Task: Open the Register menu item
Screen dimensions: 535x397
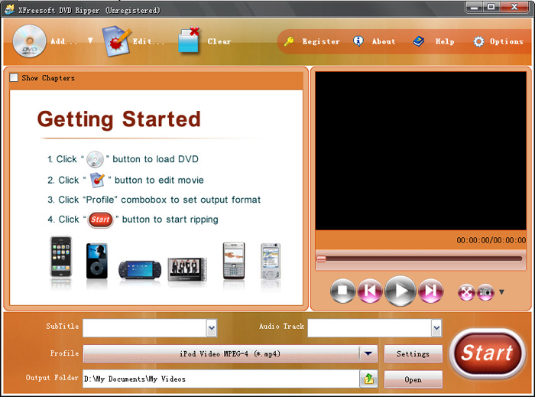Action: click(321, 41)
